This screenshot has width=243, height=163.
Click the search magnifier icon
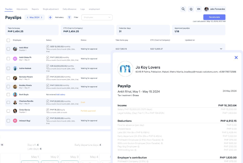point(183,9)
